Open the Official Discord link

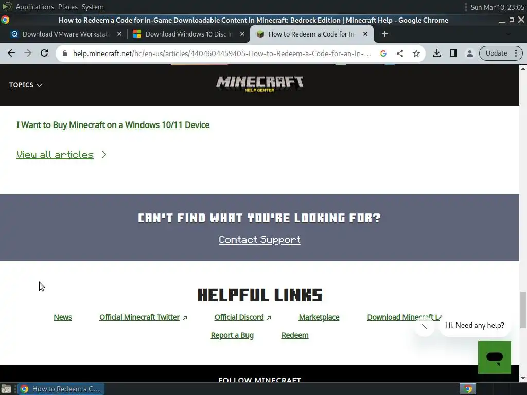coord(239,317)
